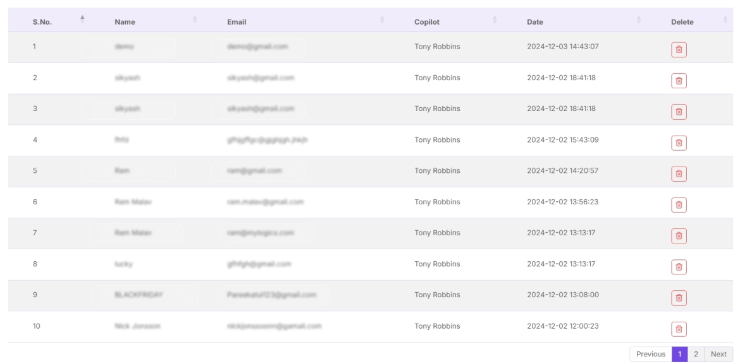Go to pagination page 2

[696, 355]
